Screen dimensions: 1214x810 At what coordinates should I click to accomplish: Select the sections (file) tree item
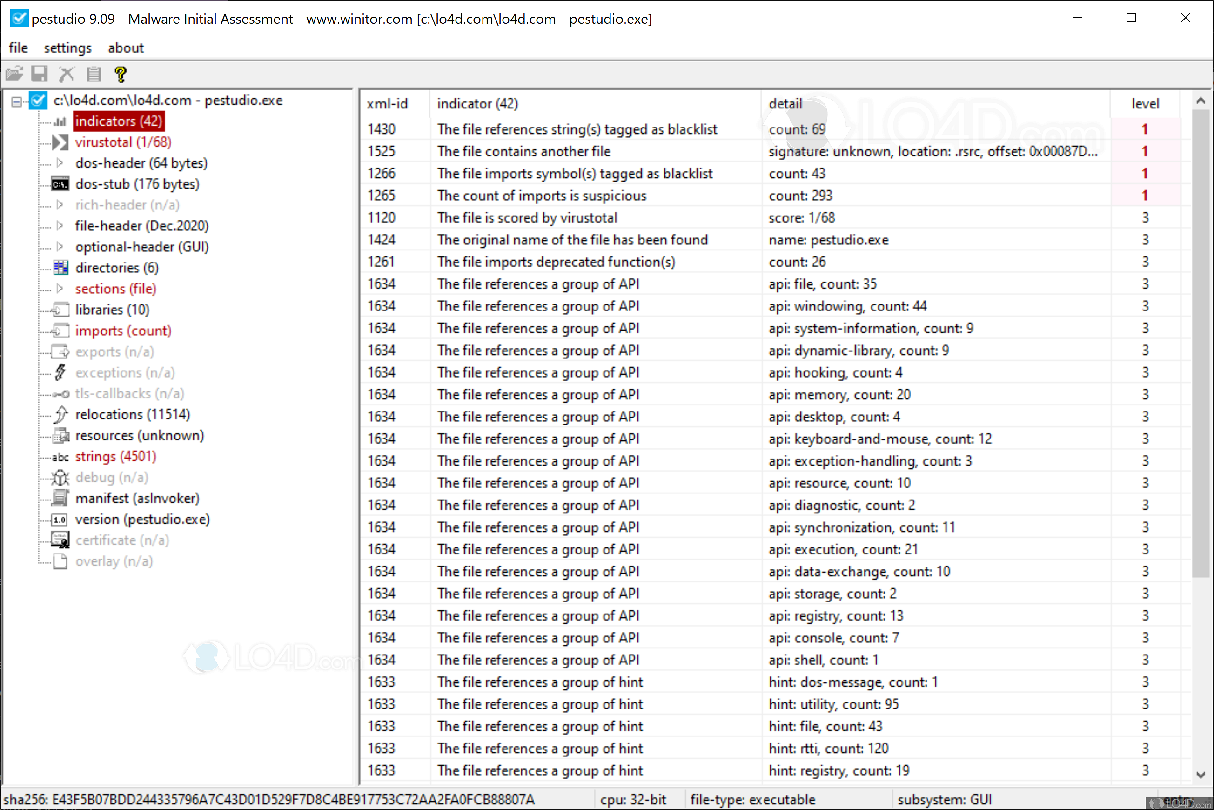(116, 288)
